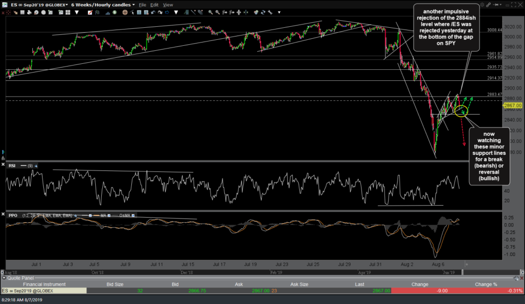Viewport: 525px width, 304px height.
Task: Click the chain link icon in title bar
Action: (488, 5)
